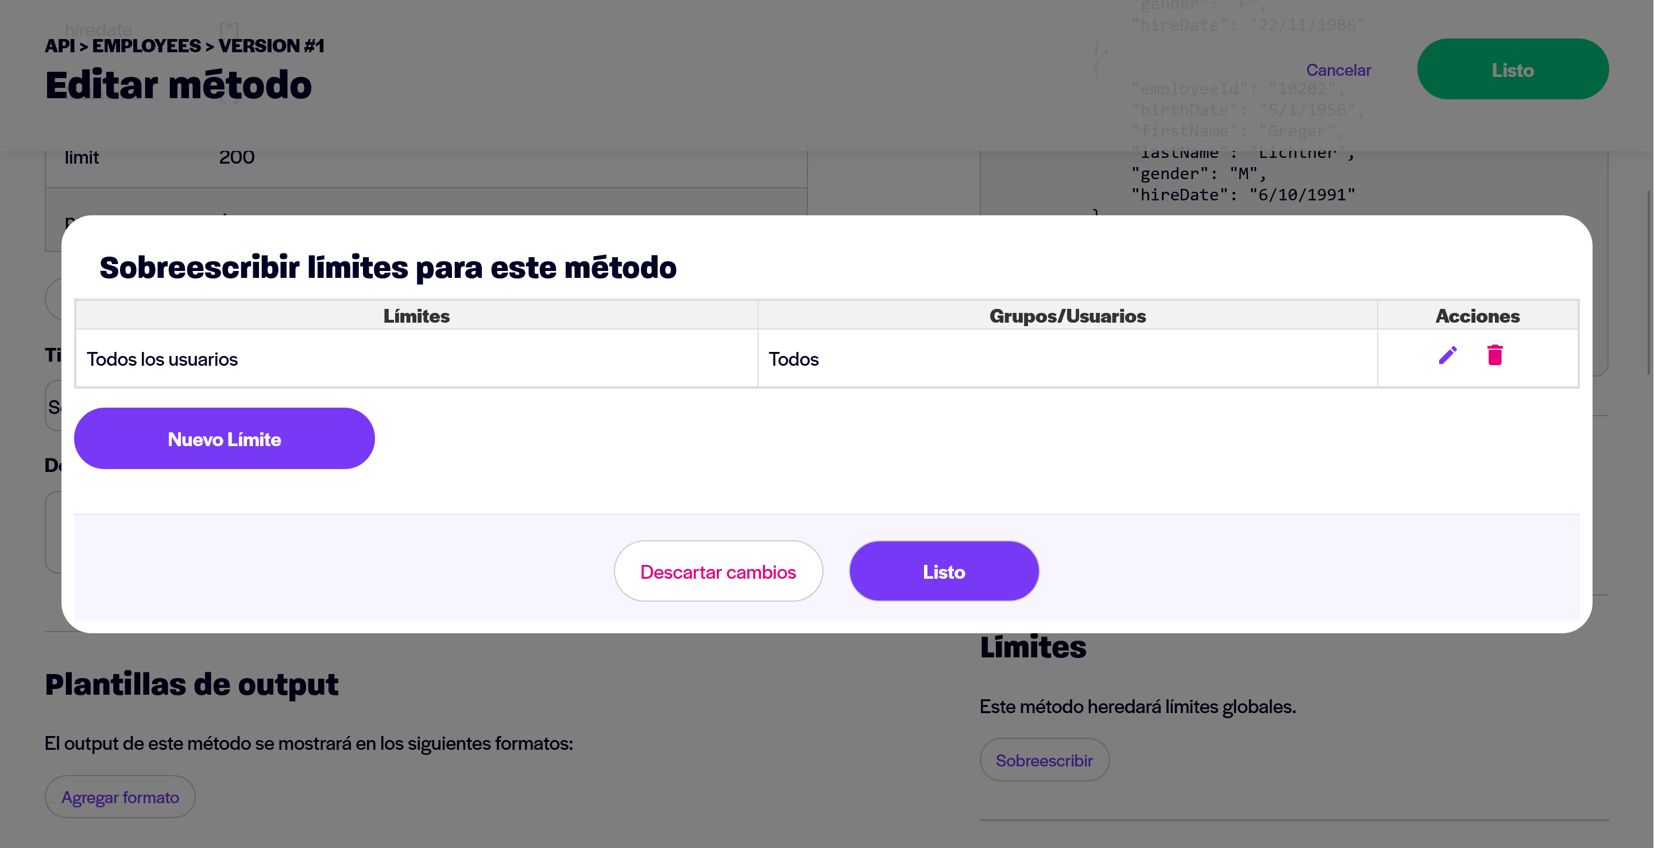Select the Todos los usuarios cell

pos(417,358)
